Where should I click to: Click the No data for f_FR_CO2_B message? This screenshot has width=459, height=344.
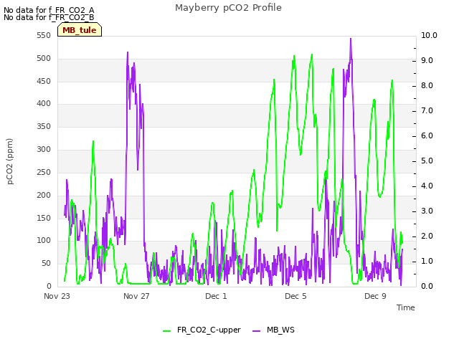click(x=49, y=17)
